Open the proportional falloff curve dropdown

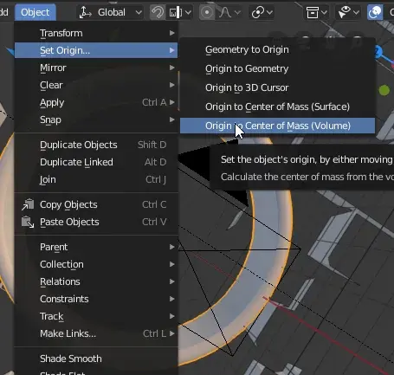click(x=229, y=12)
